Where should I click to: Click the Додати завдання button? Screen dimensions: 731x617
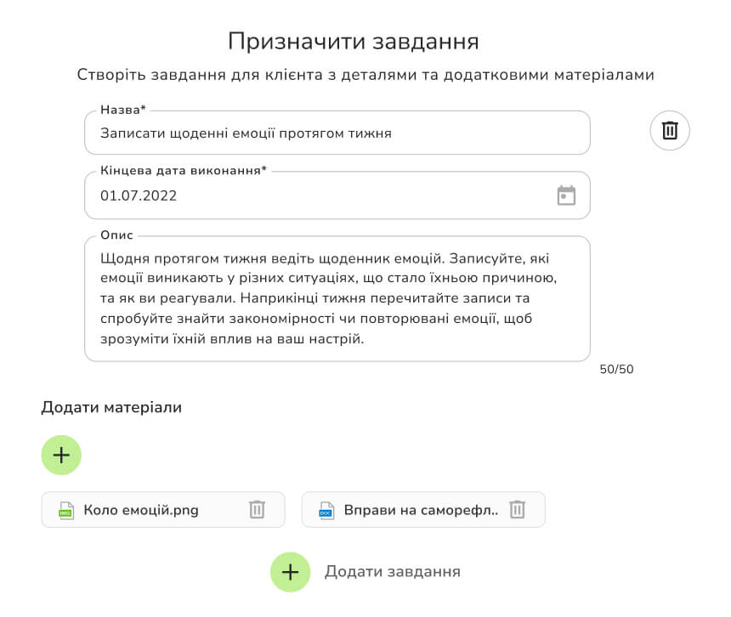click(x=394, y=572)
